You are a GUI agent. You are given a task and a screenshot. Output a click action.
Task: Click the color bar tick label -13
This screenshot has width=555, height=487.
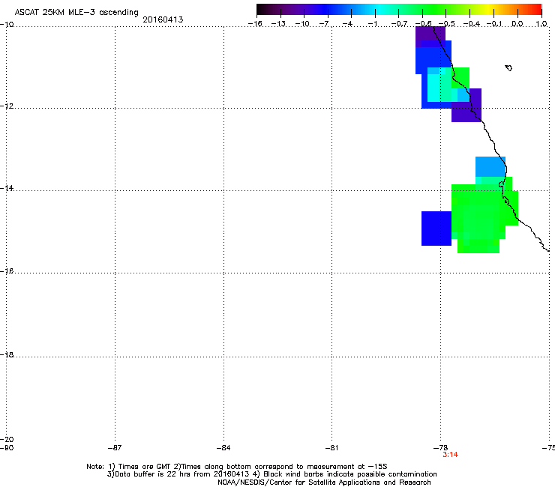coord(278,24)
